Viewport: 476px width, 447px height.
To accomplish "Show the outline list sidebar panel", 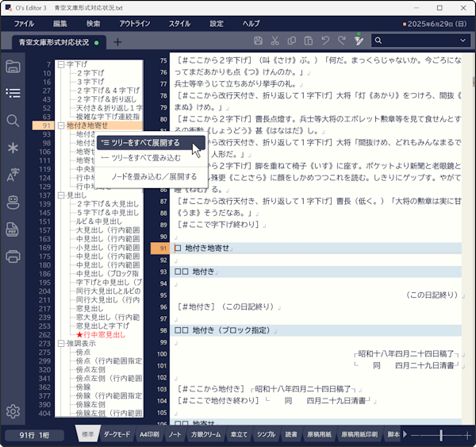I will [13, 93].
